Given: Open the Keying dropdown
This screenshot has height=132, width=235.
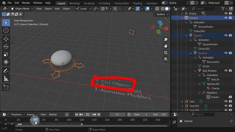Looking at the screenshot, I should pos(32,114).
